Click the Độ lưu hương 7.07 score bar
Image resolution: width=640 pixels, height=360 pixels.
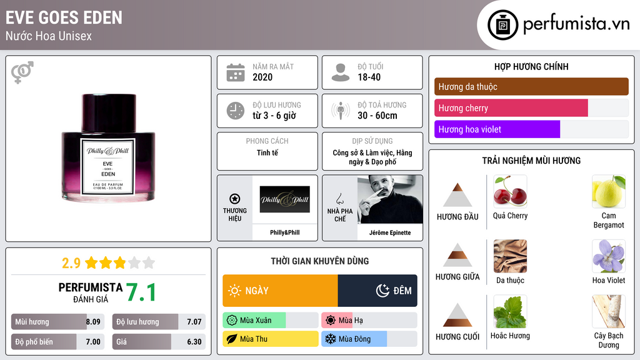(159, 322)
